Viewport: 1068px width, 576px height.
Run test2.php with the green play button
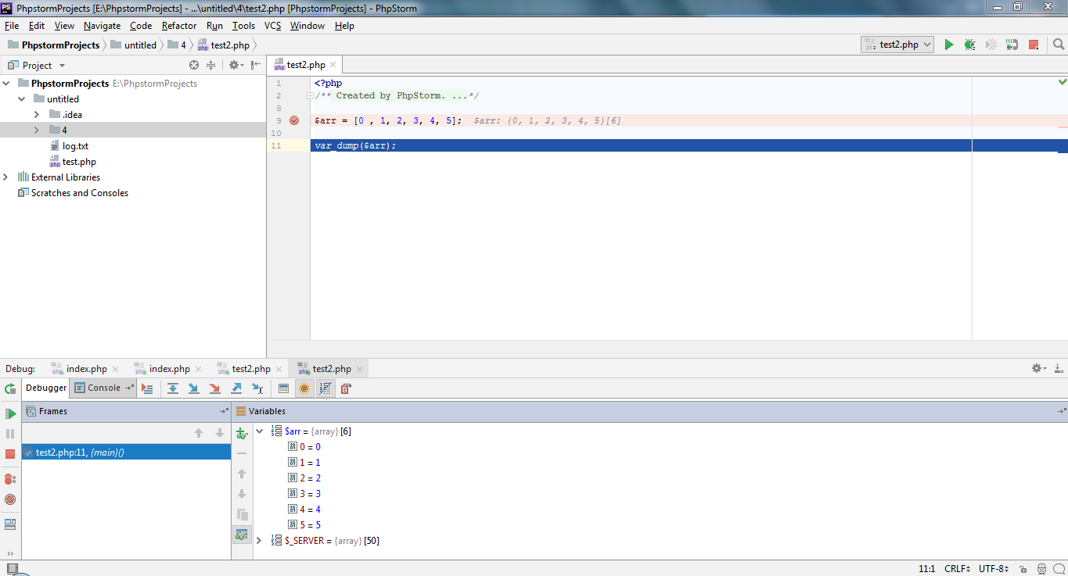coord(949,45)
